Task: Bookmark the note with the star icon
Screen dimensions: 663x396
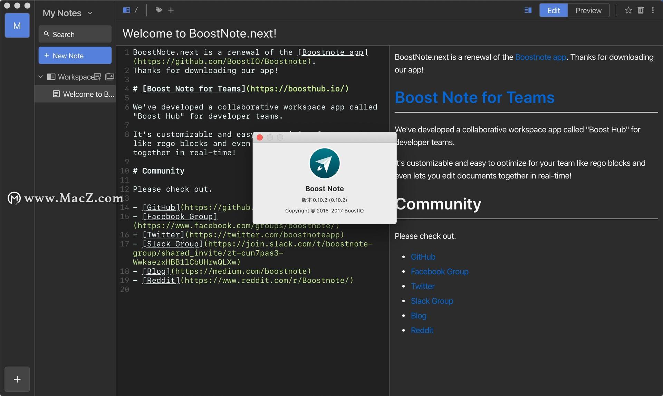Action: (x=628, y=10)
